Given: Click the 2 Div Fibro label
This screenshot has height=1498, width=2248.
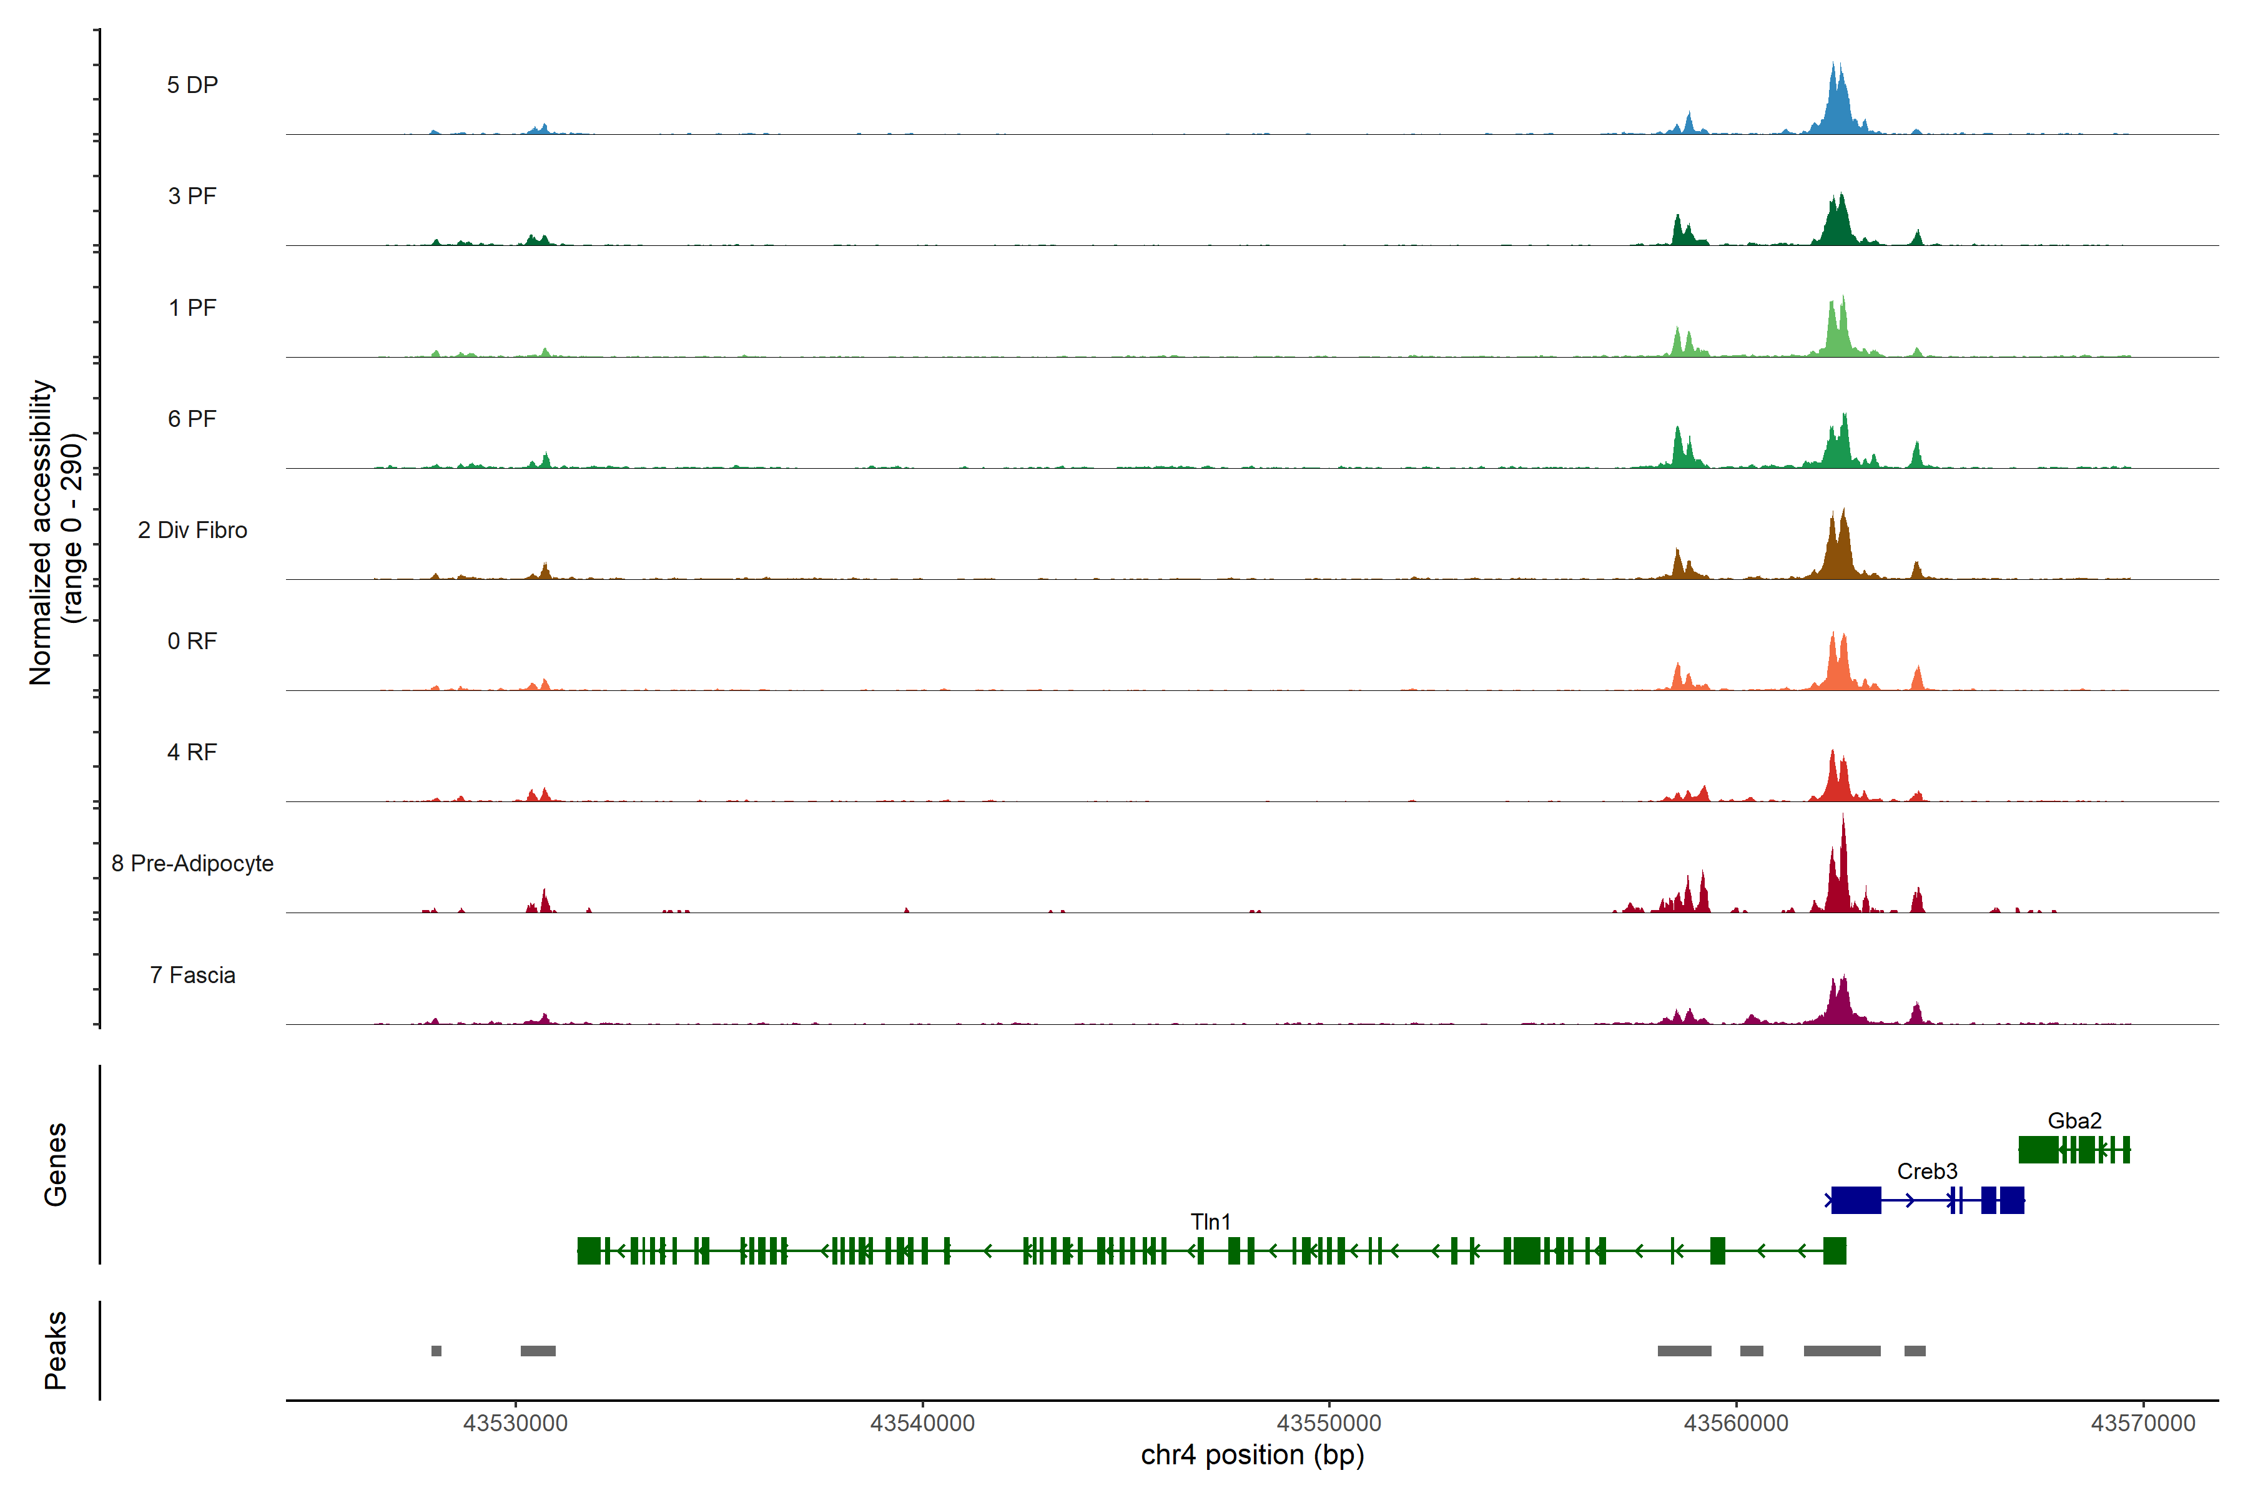Looking at the screenshot, I should [192, 530].
